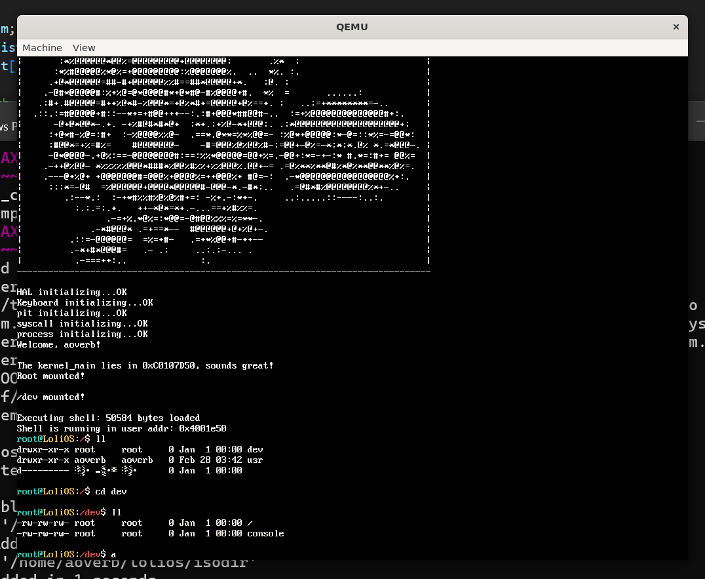Click the 'console' file listing entry
Viewport: 705px width, 579px height.
265,533
